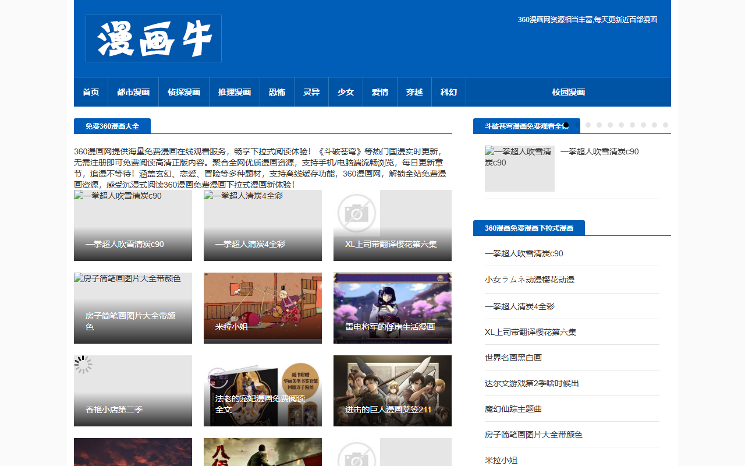
Task: Open 一拳超人吹雪清炭c90 in the sidebar list
Action: click(x=524, y=253)
